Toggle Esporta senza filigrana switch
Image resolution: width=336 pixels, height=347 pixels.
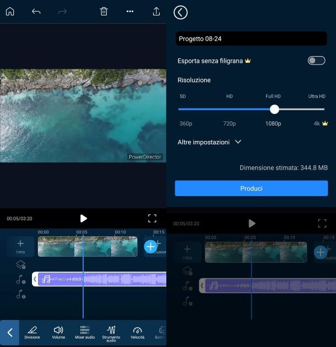[x=316, y=61]
